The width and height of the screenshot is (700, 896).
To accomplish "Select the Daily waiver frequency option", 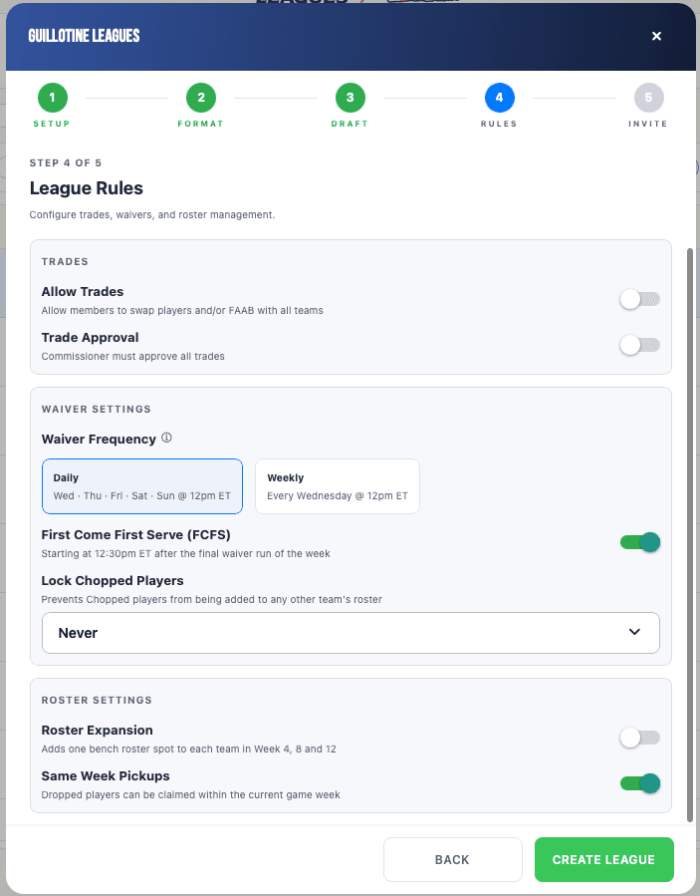I will click(142, 486).
